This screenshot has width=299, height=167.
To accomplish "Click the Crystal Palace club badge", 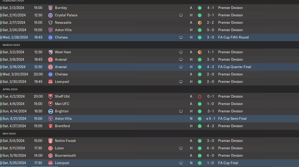I will click(50, 15).
